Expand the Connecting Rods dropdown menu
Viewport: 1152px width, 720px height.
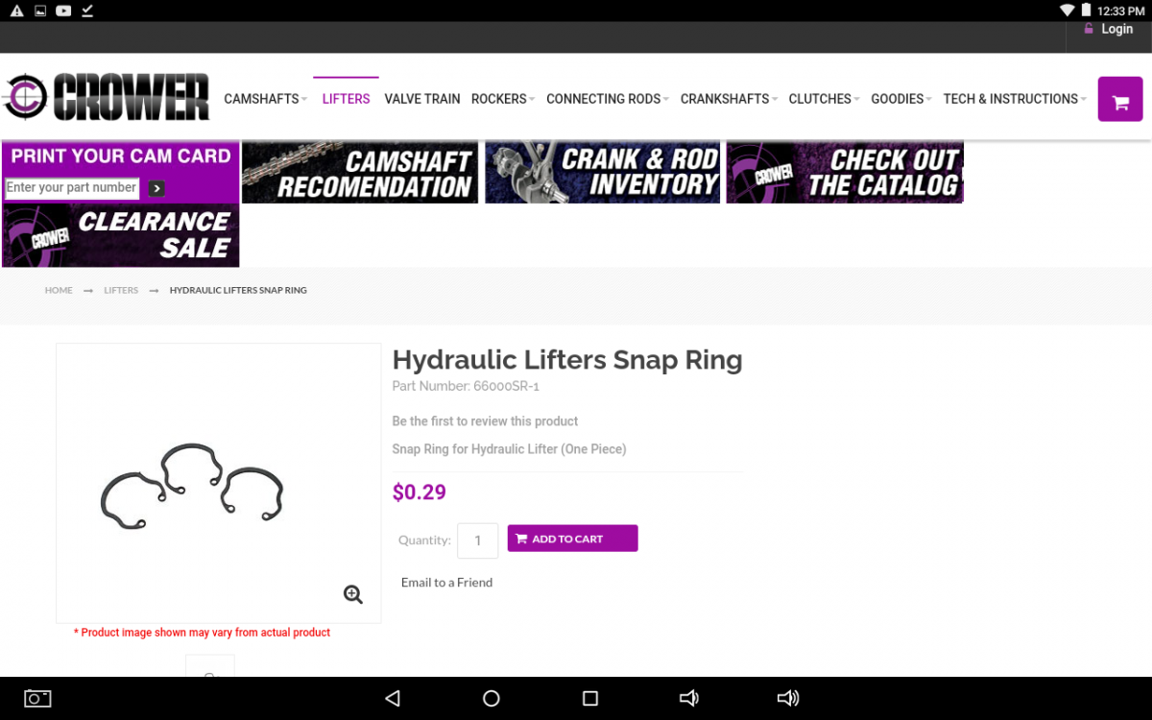point(608,99)
